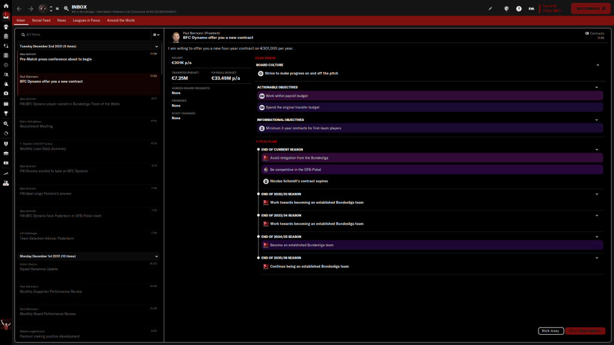Open the Home icon in sidebar
This screenshot has width=614, height=345.
pyautogui.click(x=5, y=5)
